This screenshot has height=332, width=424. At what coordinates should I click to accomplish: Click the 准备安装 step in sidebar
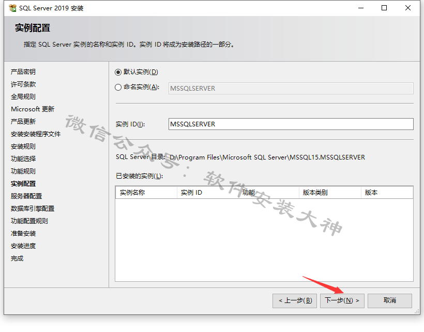(x=23, y=234)
